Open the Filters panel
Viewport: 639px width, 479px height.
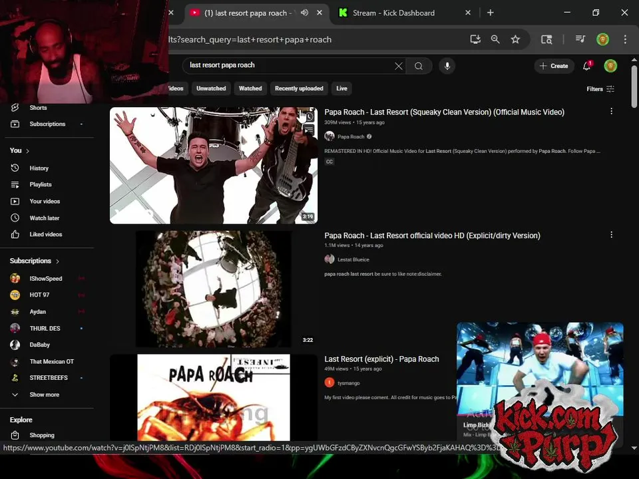click(600, 88)
